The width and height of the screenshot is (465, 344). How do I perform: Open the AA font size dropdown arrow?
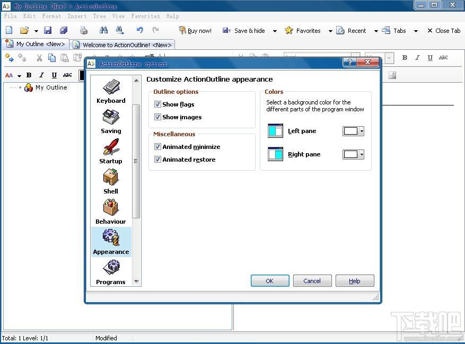19,76
